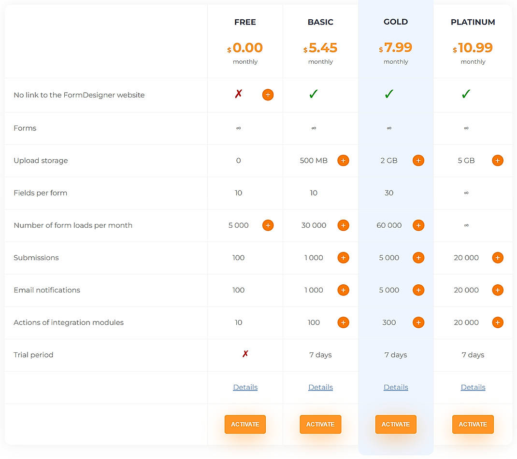Open Details link for Platinum plan
The image size is (517, 459).
coord(473,387)
